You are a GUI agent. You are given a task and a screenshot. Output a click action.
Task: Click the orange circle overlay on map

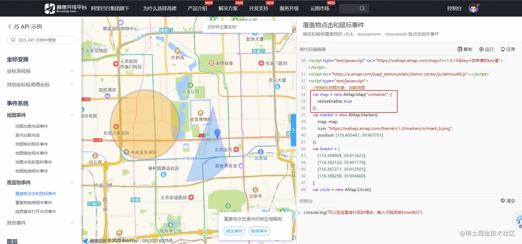[x=145, y=125]
